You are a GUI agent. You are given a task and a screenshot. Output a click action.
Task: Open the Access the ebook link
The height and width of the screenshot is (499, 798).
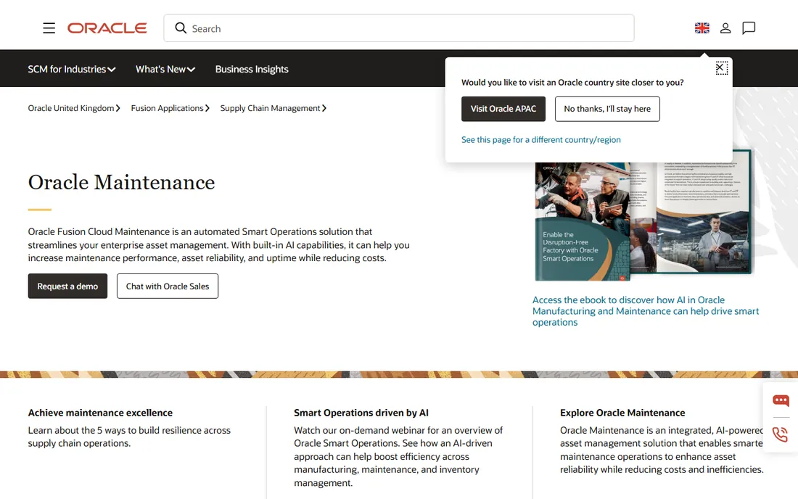pyautogui.click(x=646, y=311)
